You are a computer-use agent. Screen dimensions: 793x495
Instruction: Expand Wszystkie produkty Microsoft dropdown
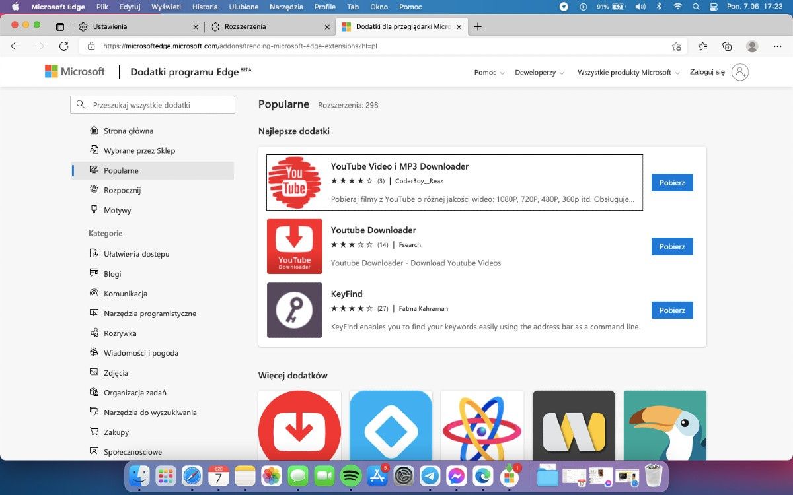(x=628, y=73)
